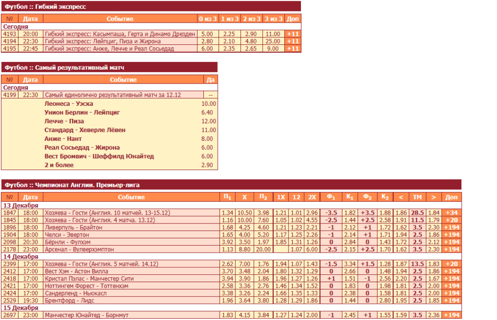Choose 6.40 odds for Унион Берлин - Лейпциг

pyautogui.click(x=207, y=112)
